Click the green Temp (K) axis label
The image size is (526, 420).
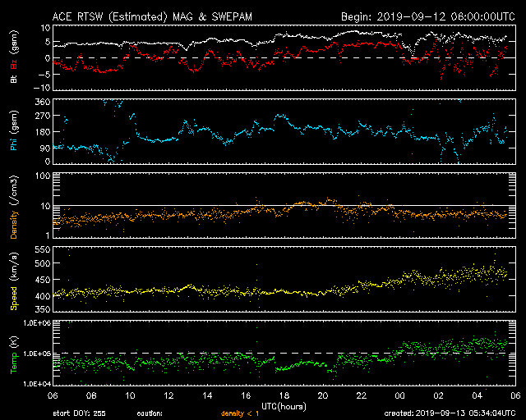(14, 355)
